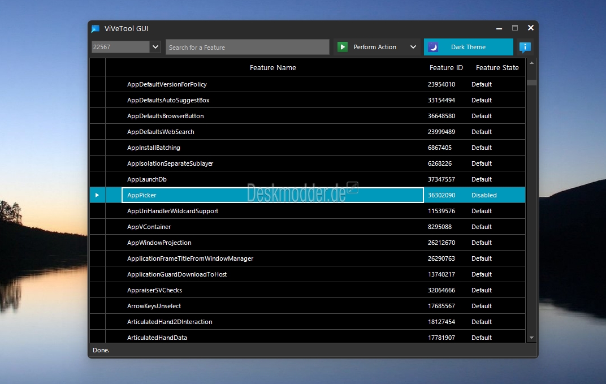The image size is (606, 384).
Task: Sort by the Feature Name column header
Action: pos(272,67)
